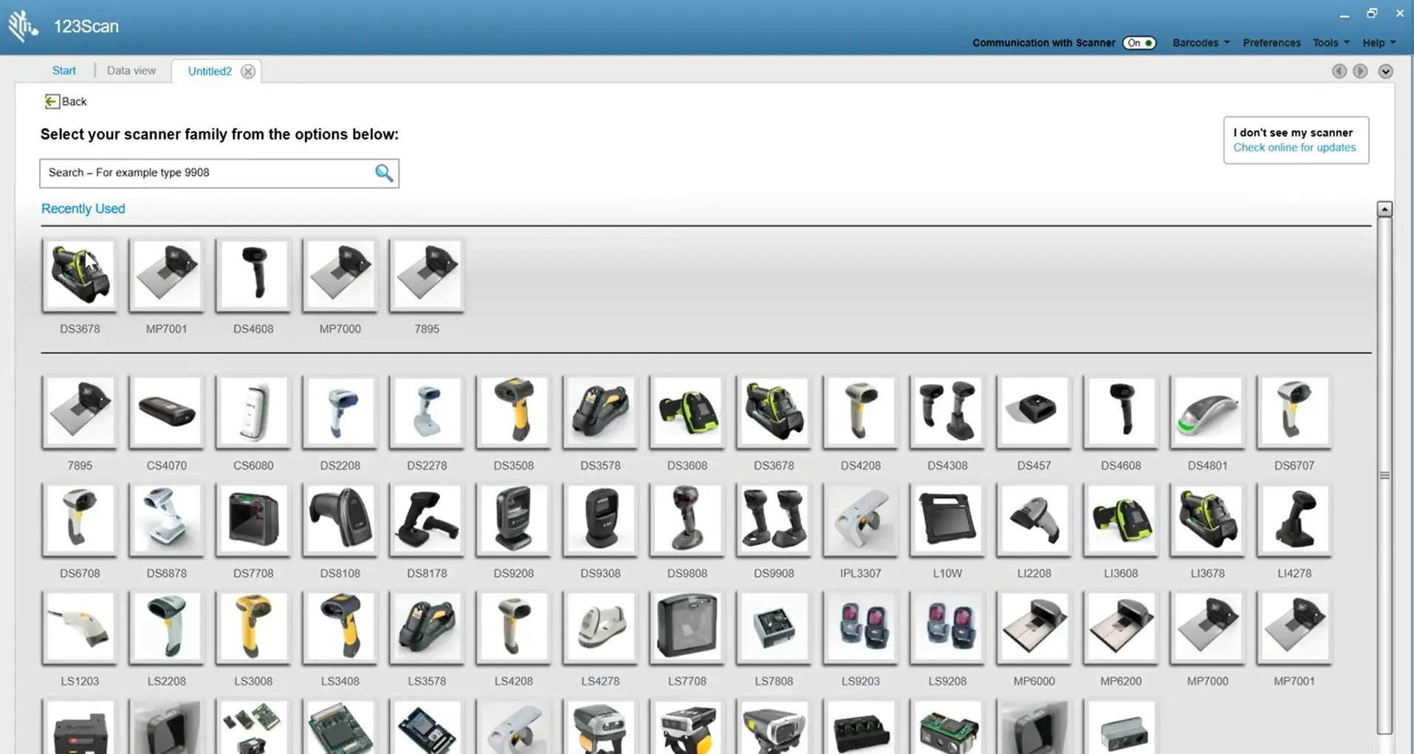Pick the DS7708 scanner
The width and height of the screenshot is (1414, 754).
coord(253,520)
